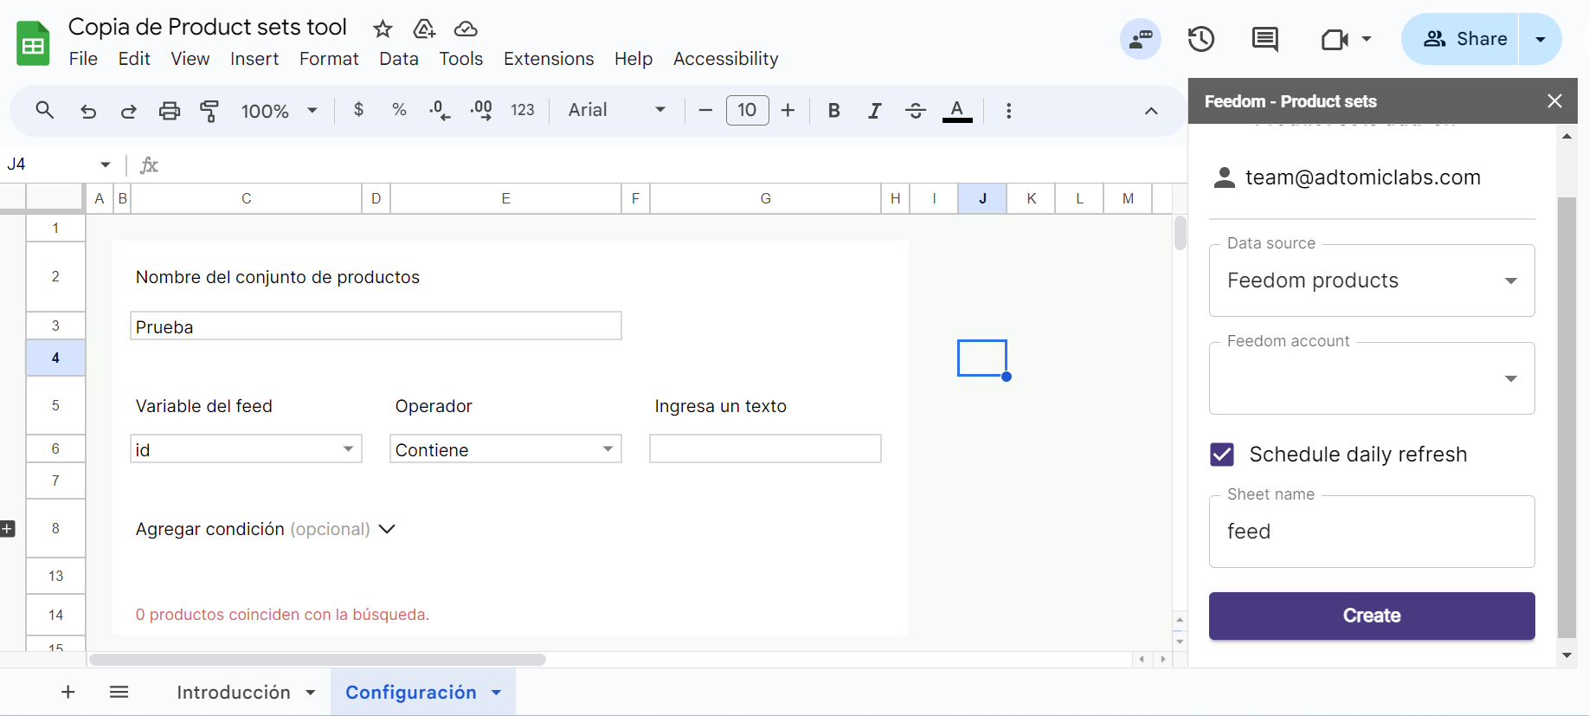1589x716 pixels.
Task: Activate the paint format tool
Action: click(x=209, y=111)
